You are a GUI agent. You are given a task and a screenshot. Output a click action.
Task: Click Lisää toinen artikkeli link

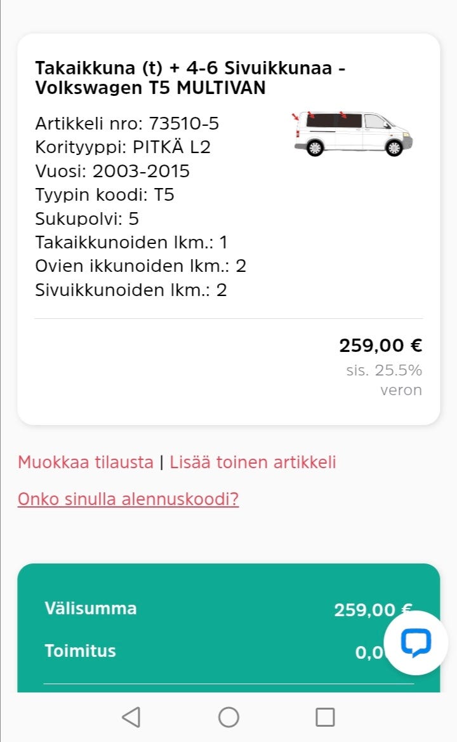point(253,462)
